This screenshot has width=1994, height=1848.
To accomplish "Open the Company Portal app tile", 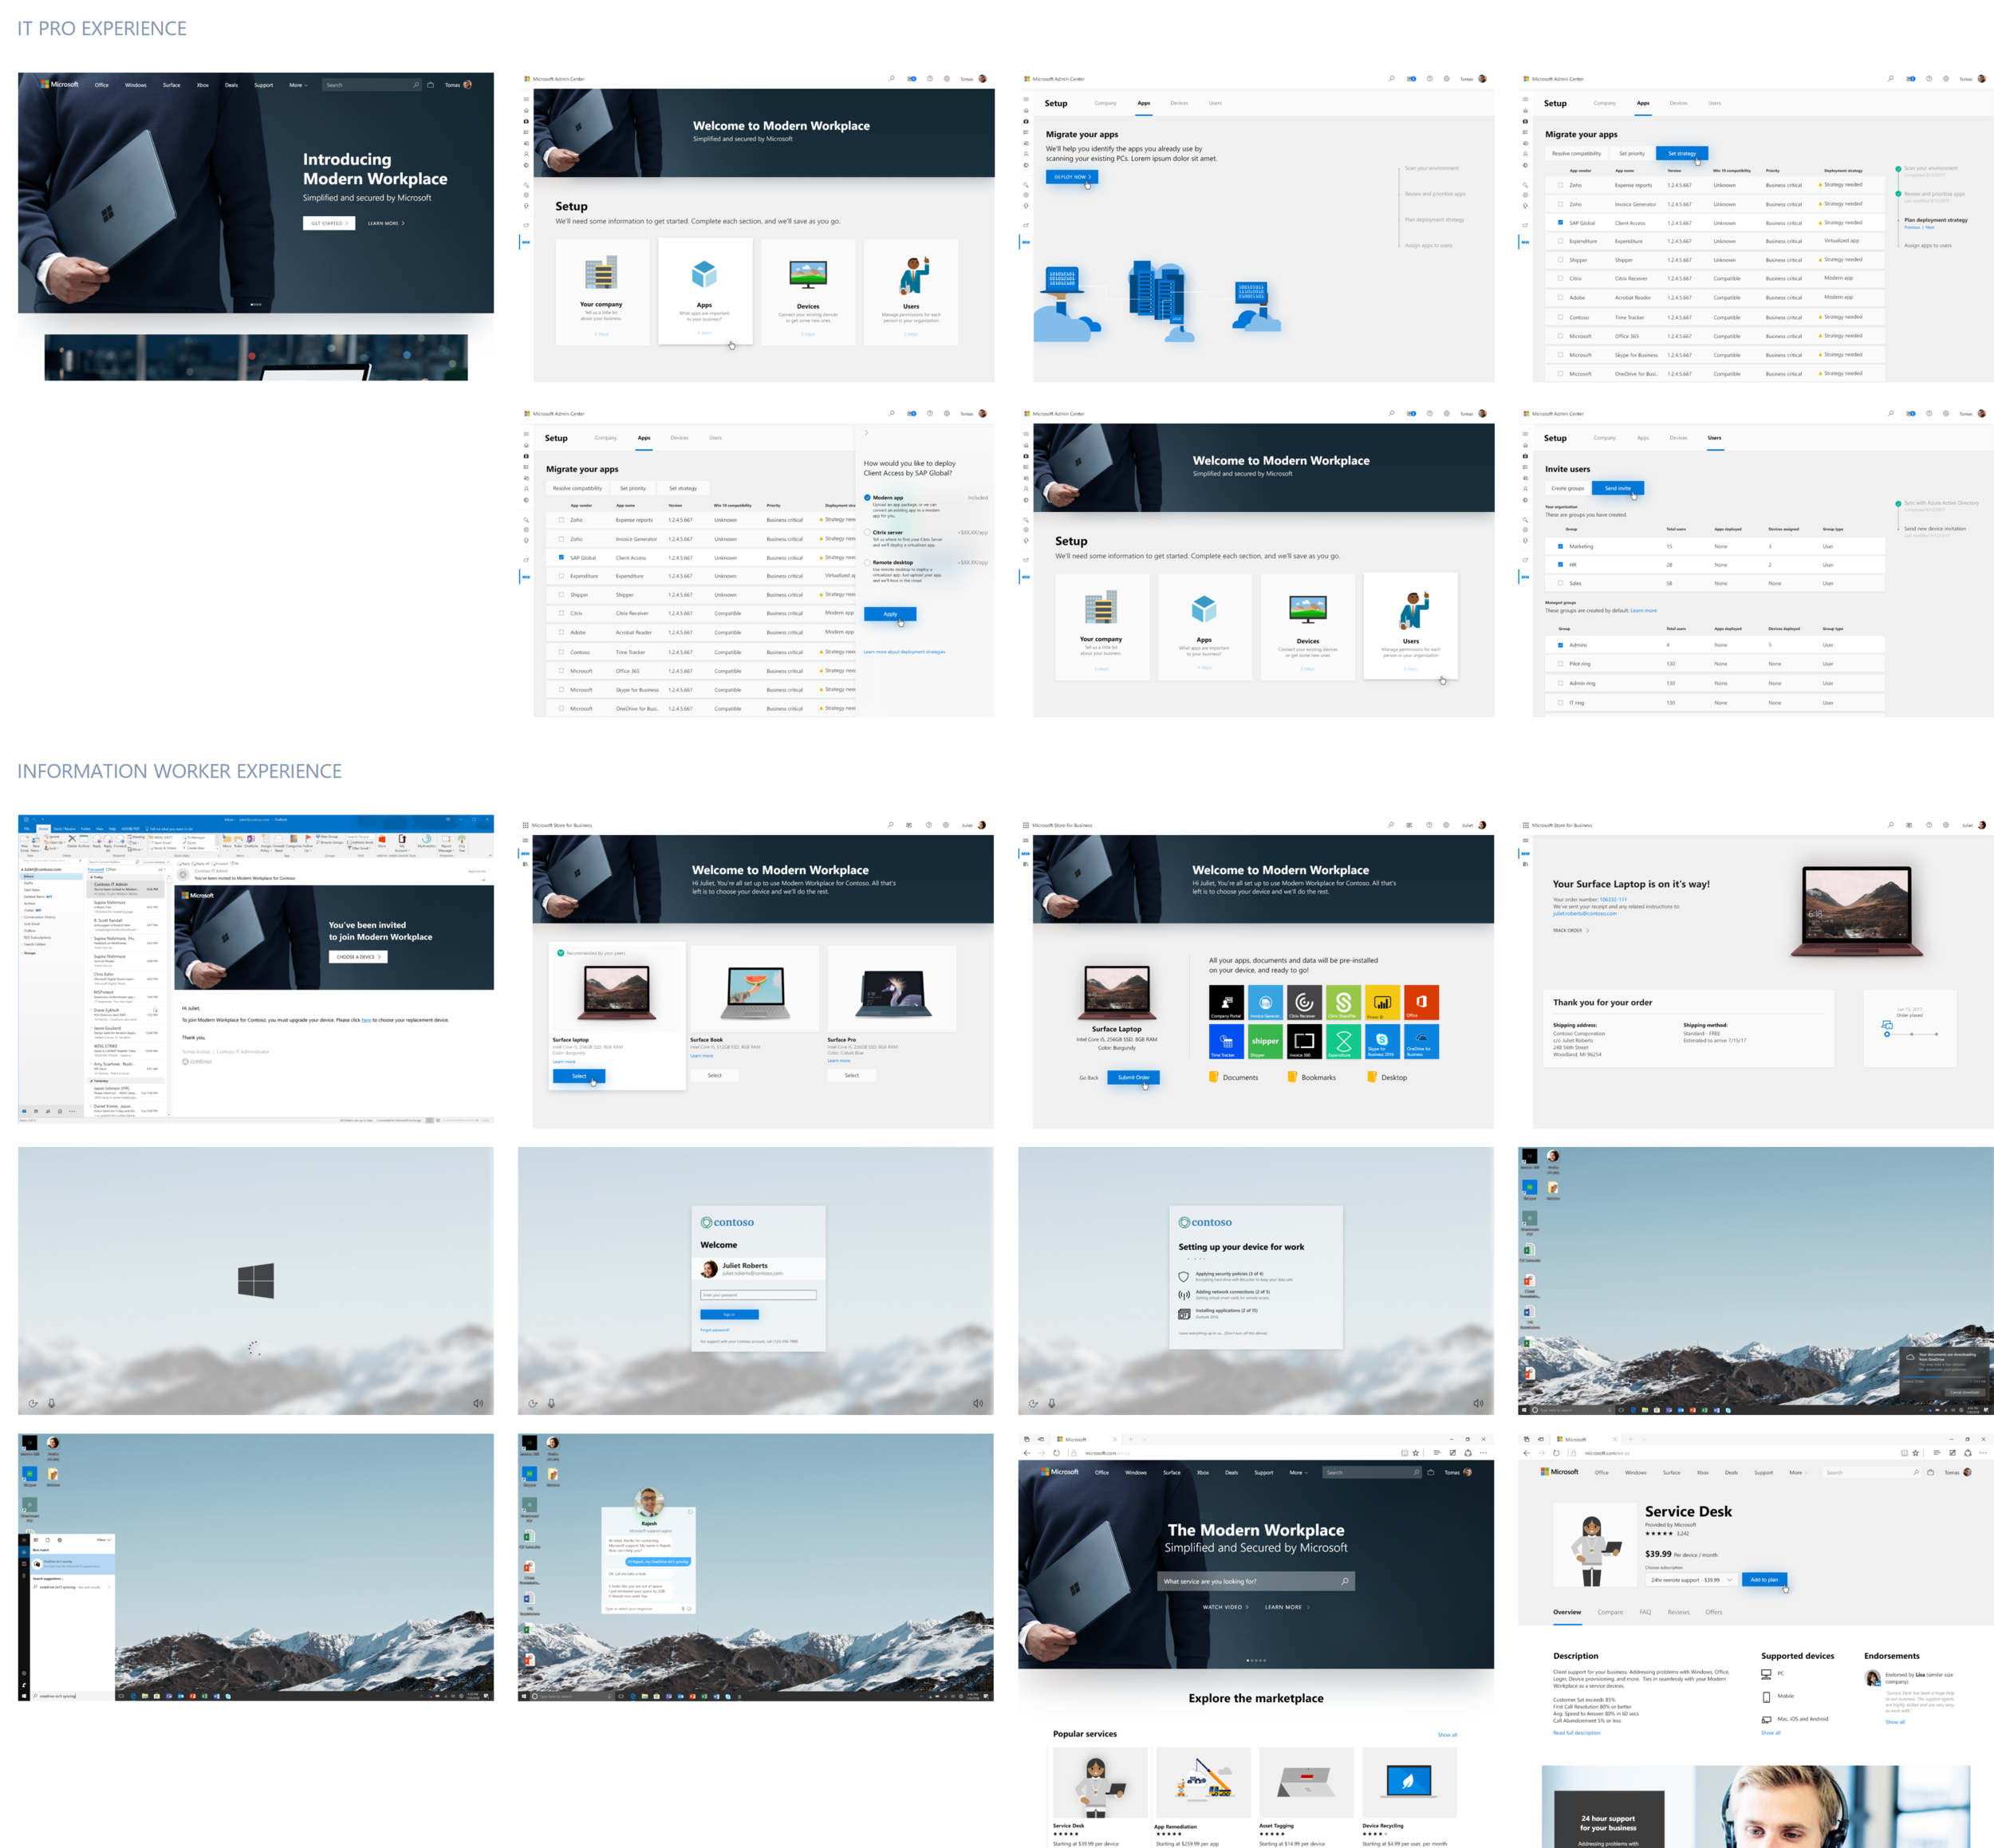I will [x=1226, y=1002].
